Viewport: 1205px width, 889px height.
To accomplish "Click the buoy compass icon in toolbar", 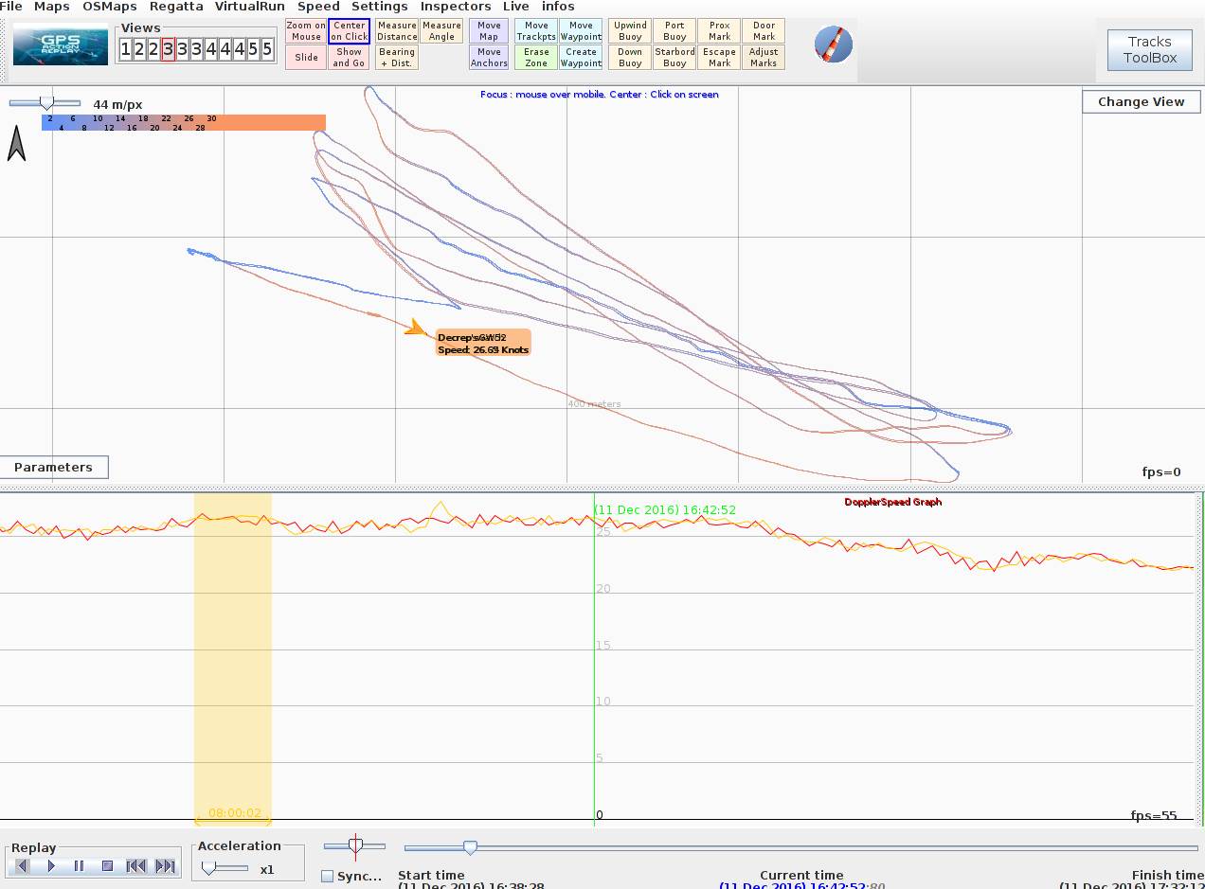I will pos(833,44).
